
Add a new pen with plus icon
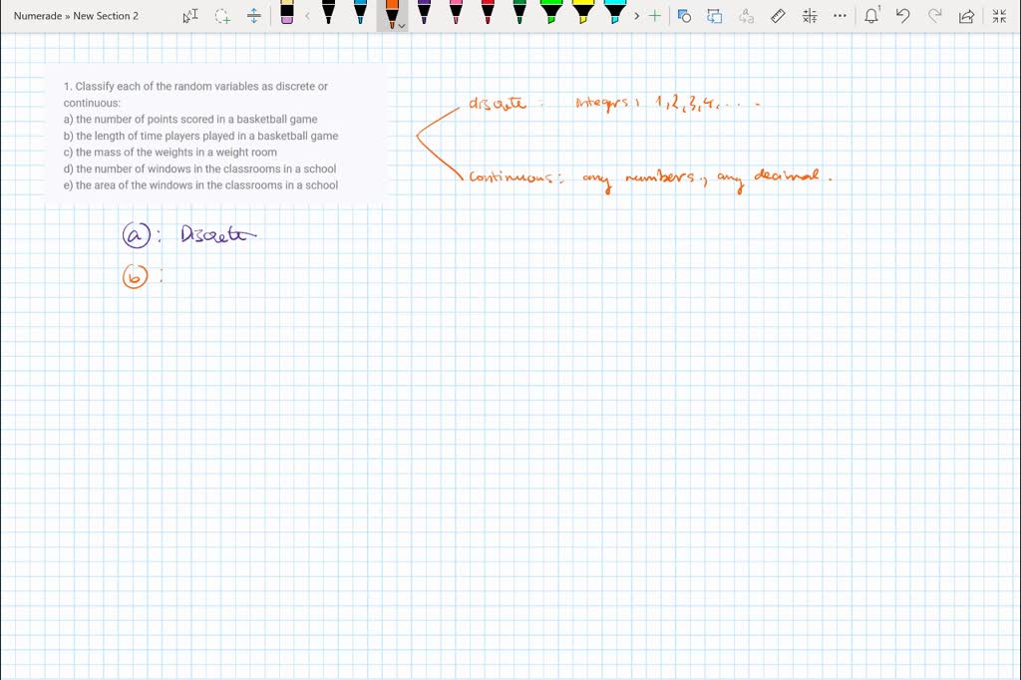coord(655,15)
